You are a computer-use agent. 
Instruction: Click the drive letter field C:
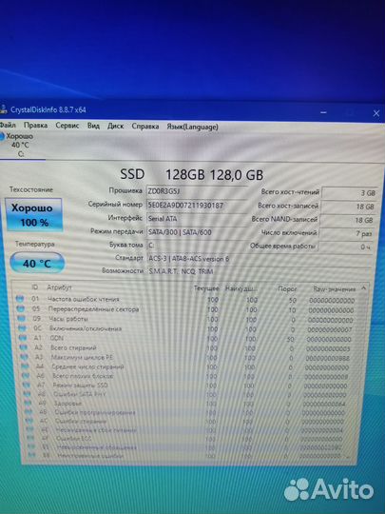pyautogui.click(x=197, y=246)
